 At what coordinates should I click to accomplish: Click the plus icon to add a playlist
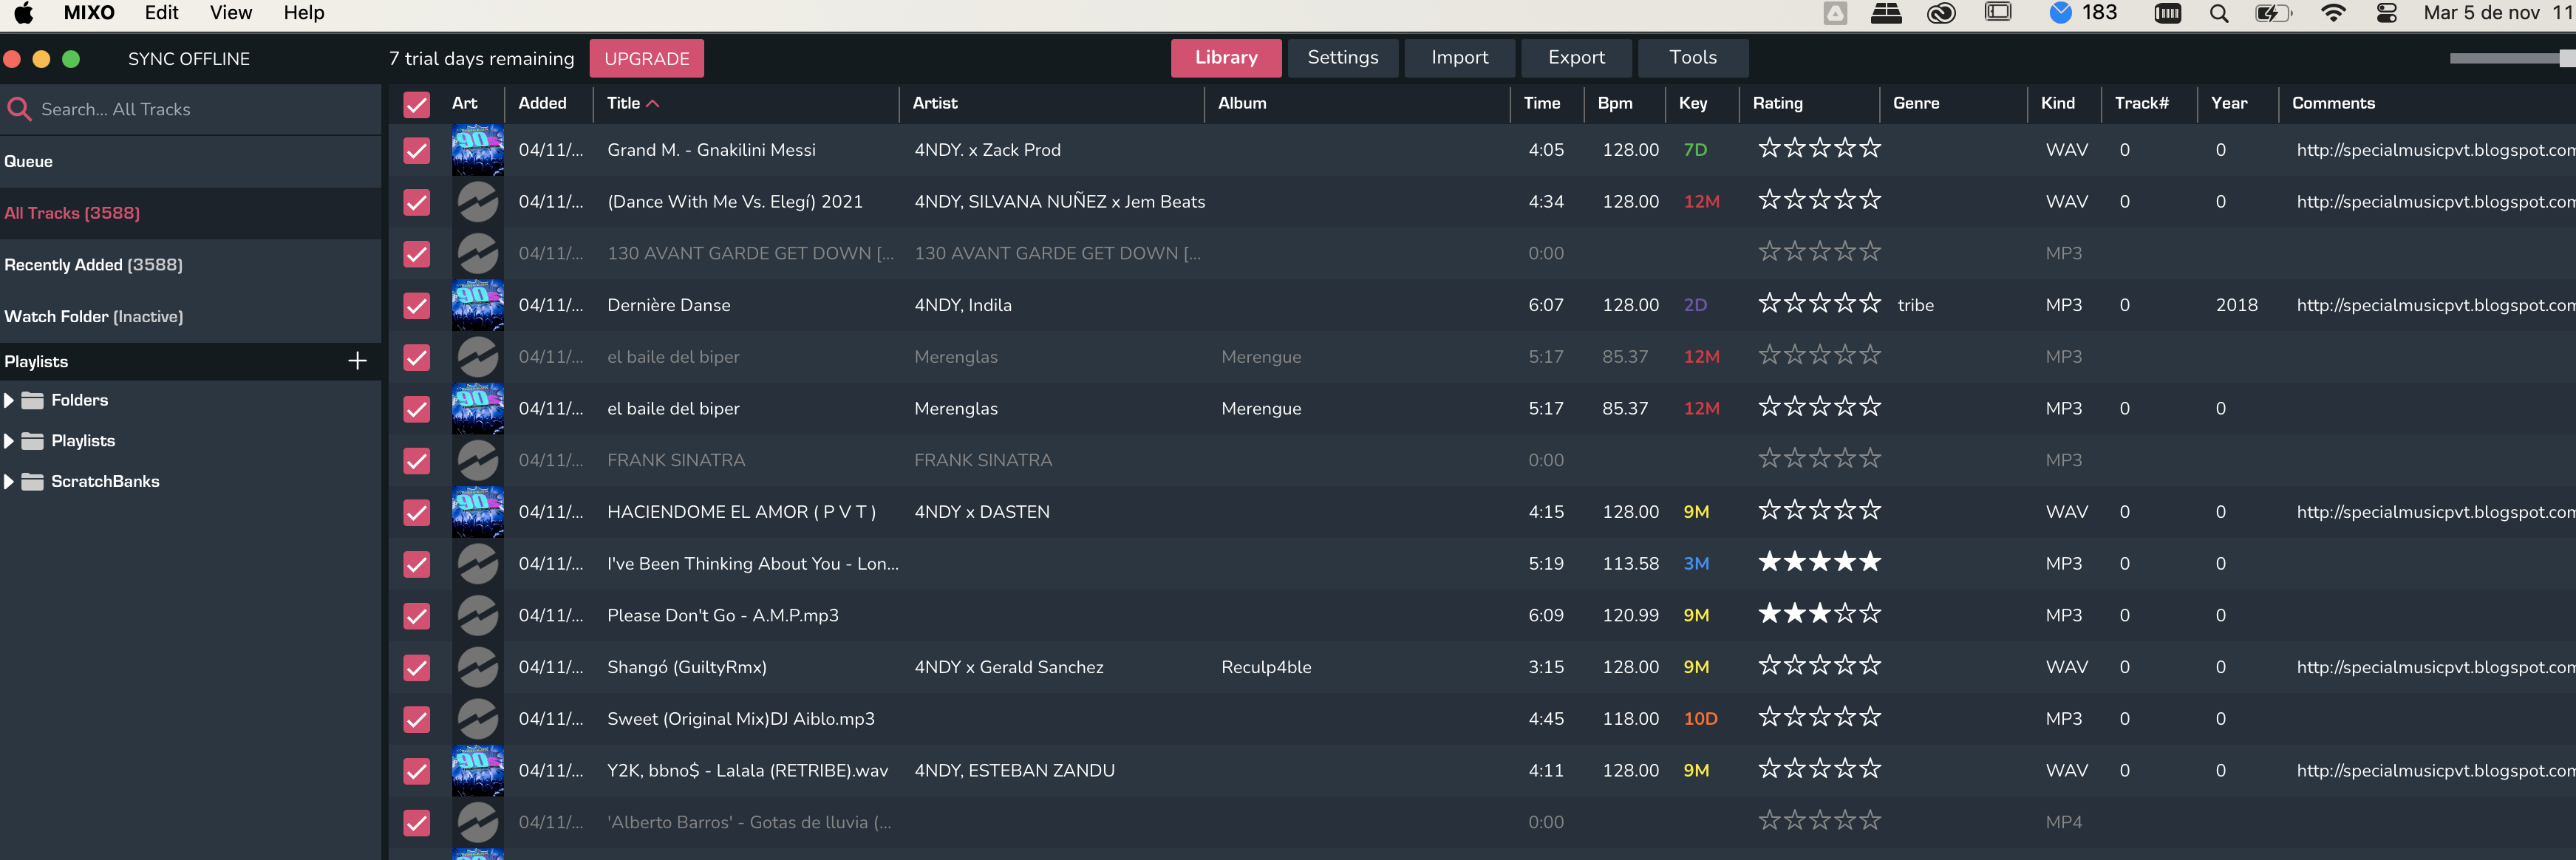pyautogui.click(x=357, y=361)
